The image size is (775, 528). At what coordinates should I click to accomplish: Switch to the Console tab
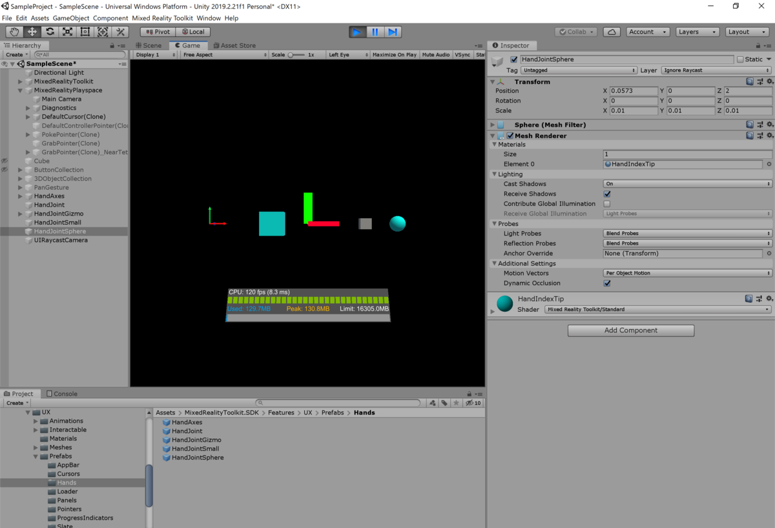click(x=61, y=394)
